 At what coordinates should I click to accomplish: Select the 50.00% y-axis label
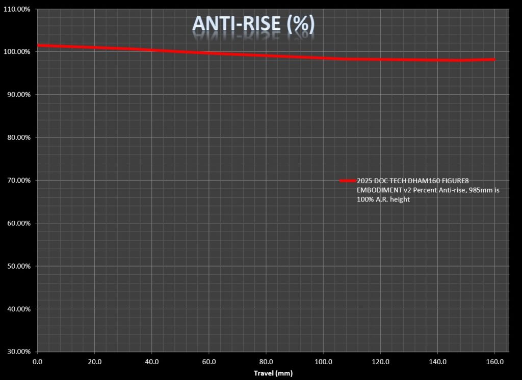(x=18, y=266)
